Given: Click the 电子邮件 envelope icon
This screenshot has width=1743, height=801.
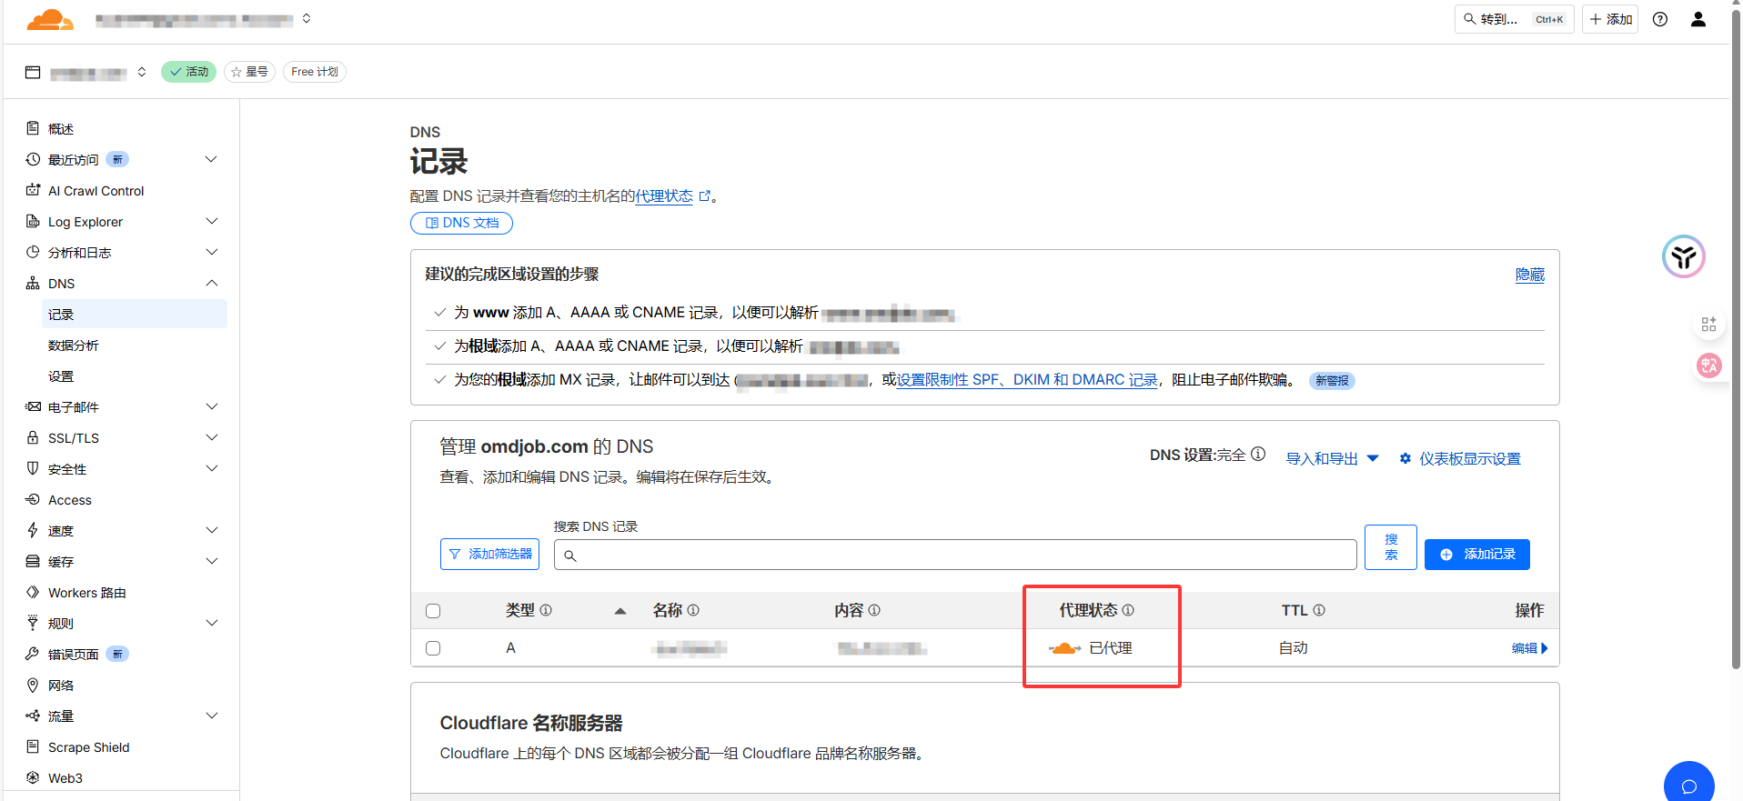Looking at the screenshot, I should click(x=33, y=406).
